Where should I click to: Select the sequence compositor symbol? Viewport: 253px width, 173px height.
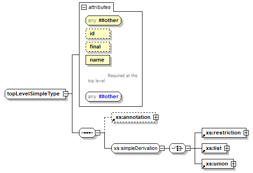tap(87, 133)
